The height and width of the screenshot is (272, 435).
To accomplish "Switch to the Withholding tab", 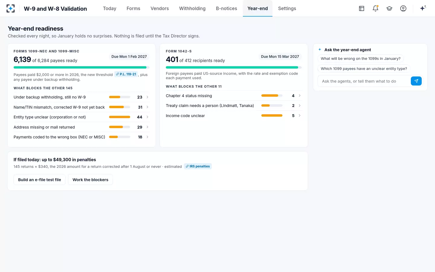I will [x=192, y=8].
